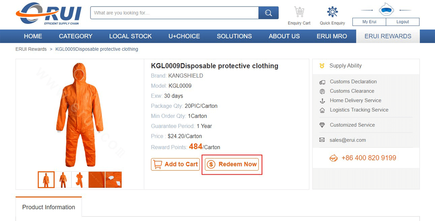Select the third side-pose thumbnail
Screen dimensions: 435x221
[x=80, y=179]
